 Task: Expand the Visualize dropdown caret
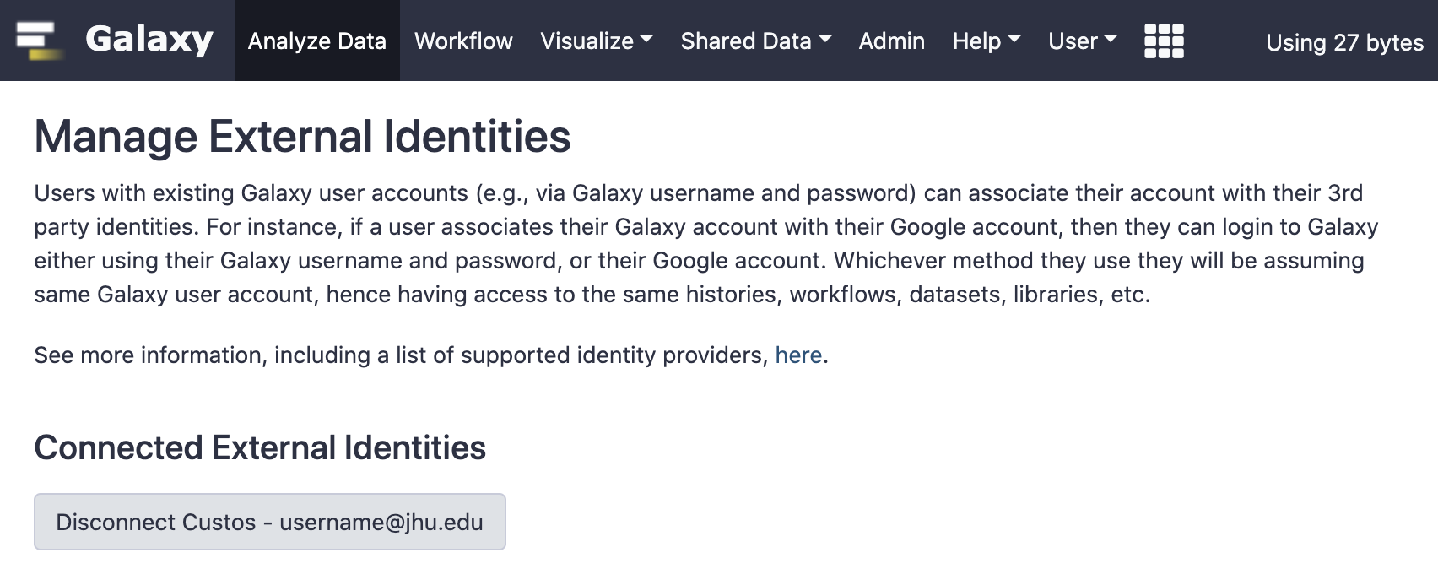click(x=646, y=40)
